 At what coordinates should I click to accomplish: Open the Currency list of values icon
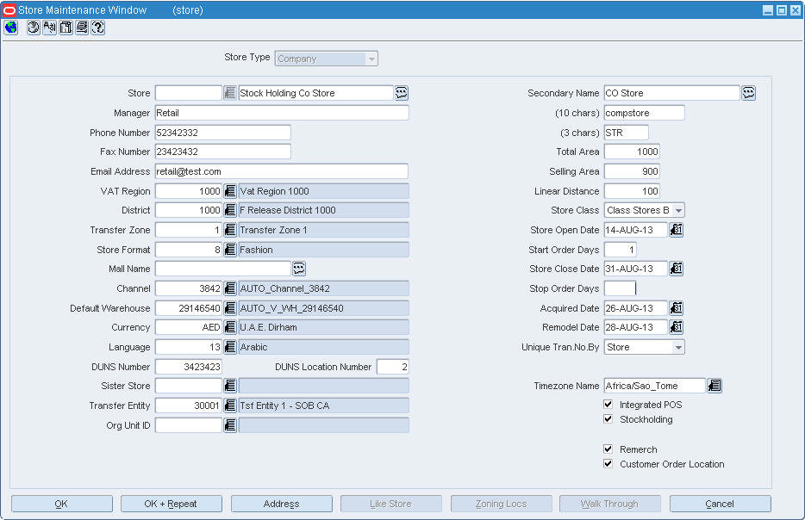[x=230, y=327]
